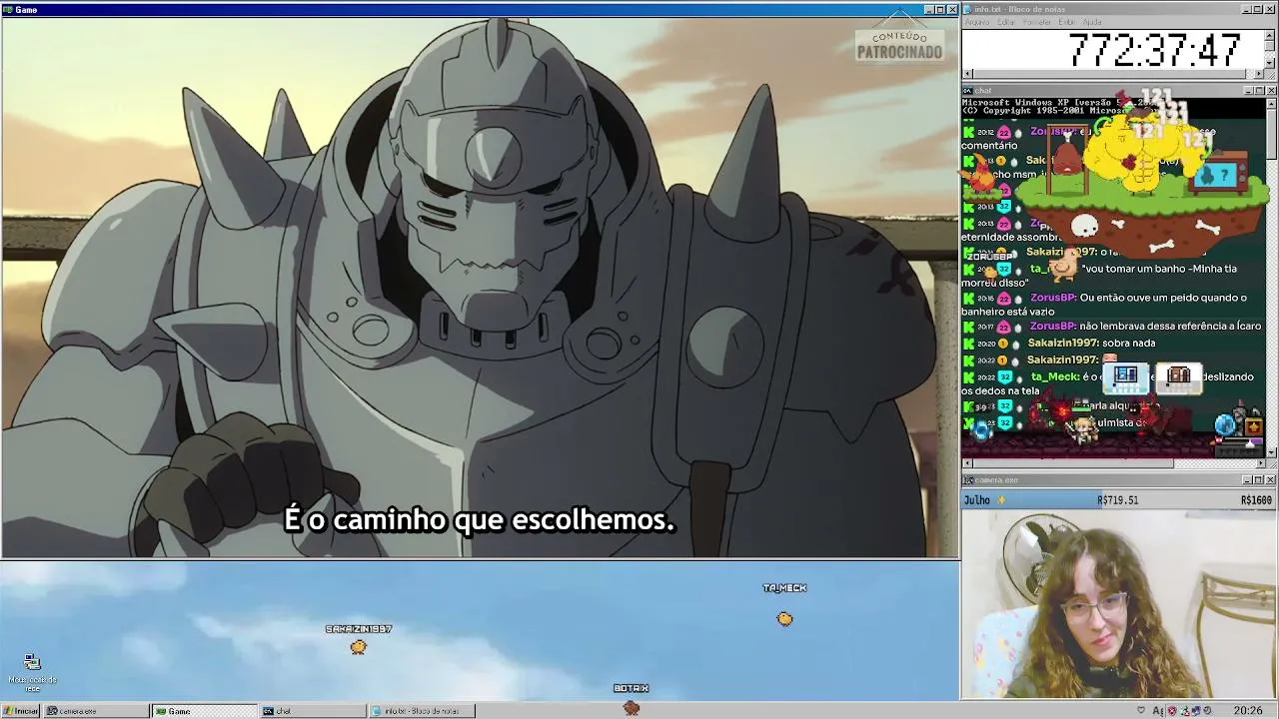Image resolution: width=1279 pixels, height=719 pixels.
Task: Select the blue item card in chat overlay
Action: [x=1125, y=376]
